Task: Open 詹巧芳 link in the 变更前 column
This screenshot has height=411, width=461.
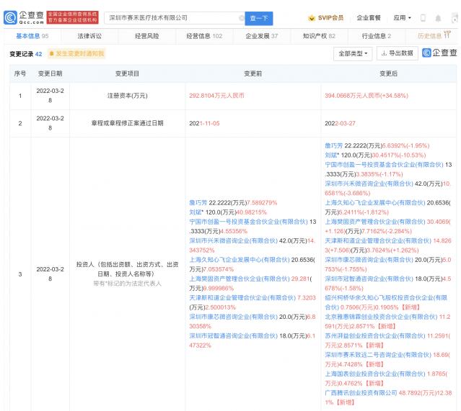Action: tap(198, 203)
